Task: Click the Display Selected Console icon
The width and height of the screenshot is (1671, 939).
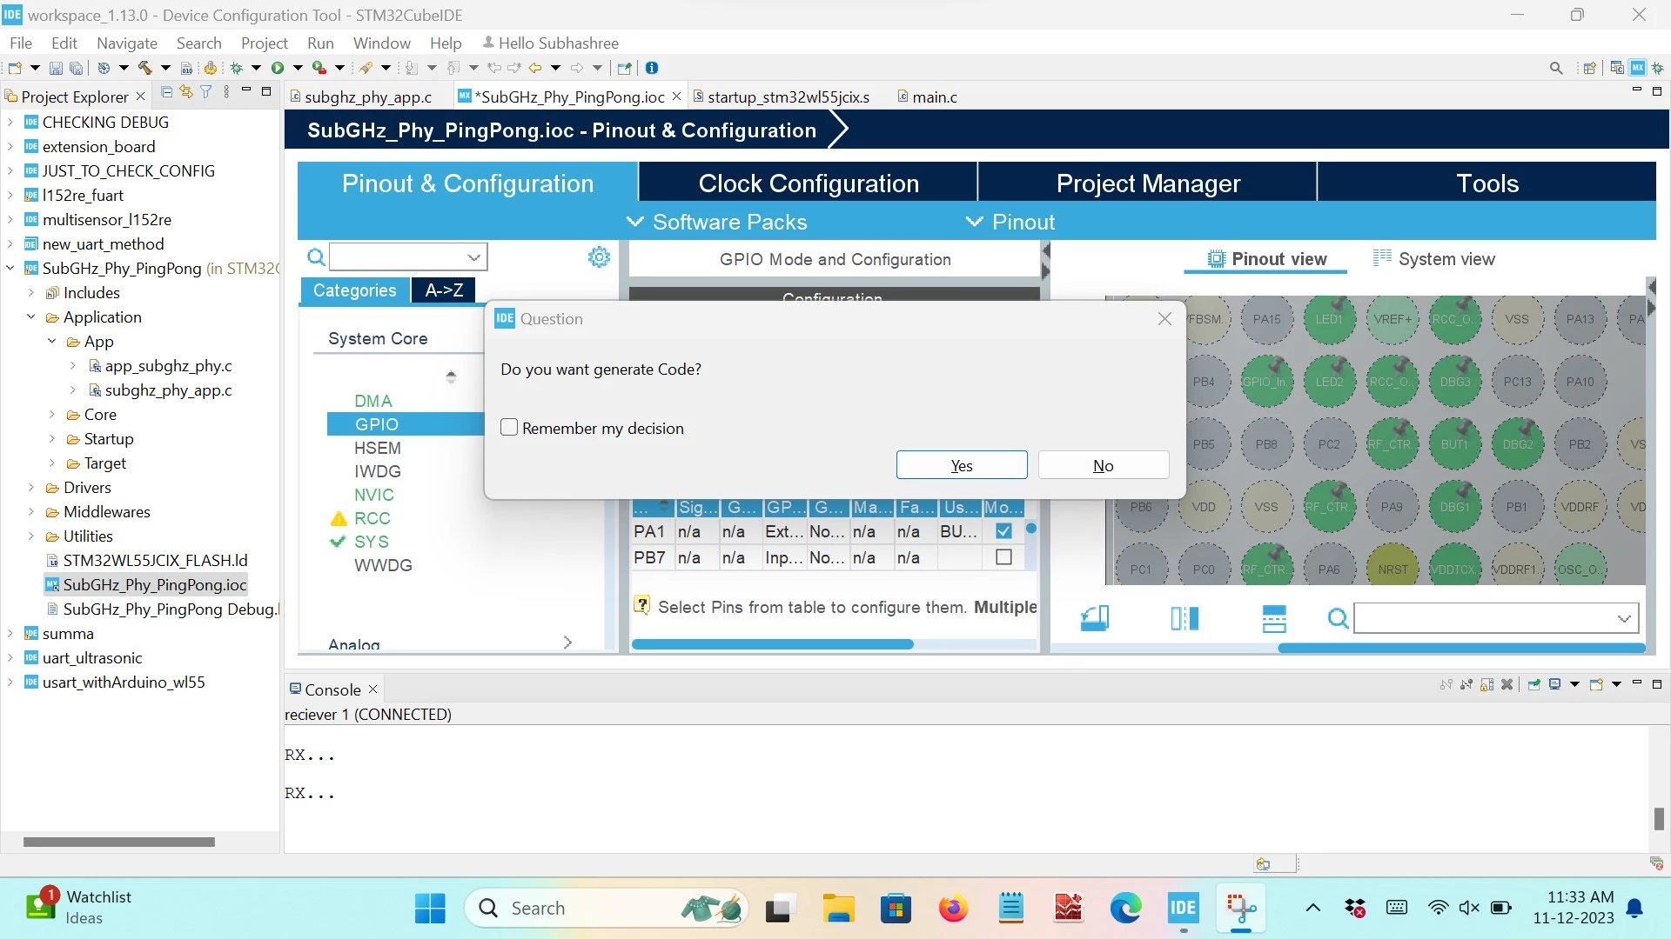Action: pyautogui.click(x=1554, y=684)
